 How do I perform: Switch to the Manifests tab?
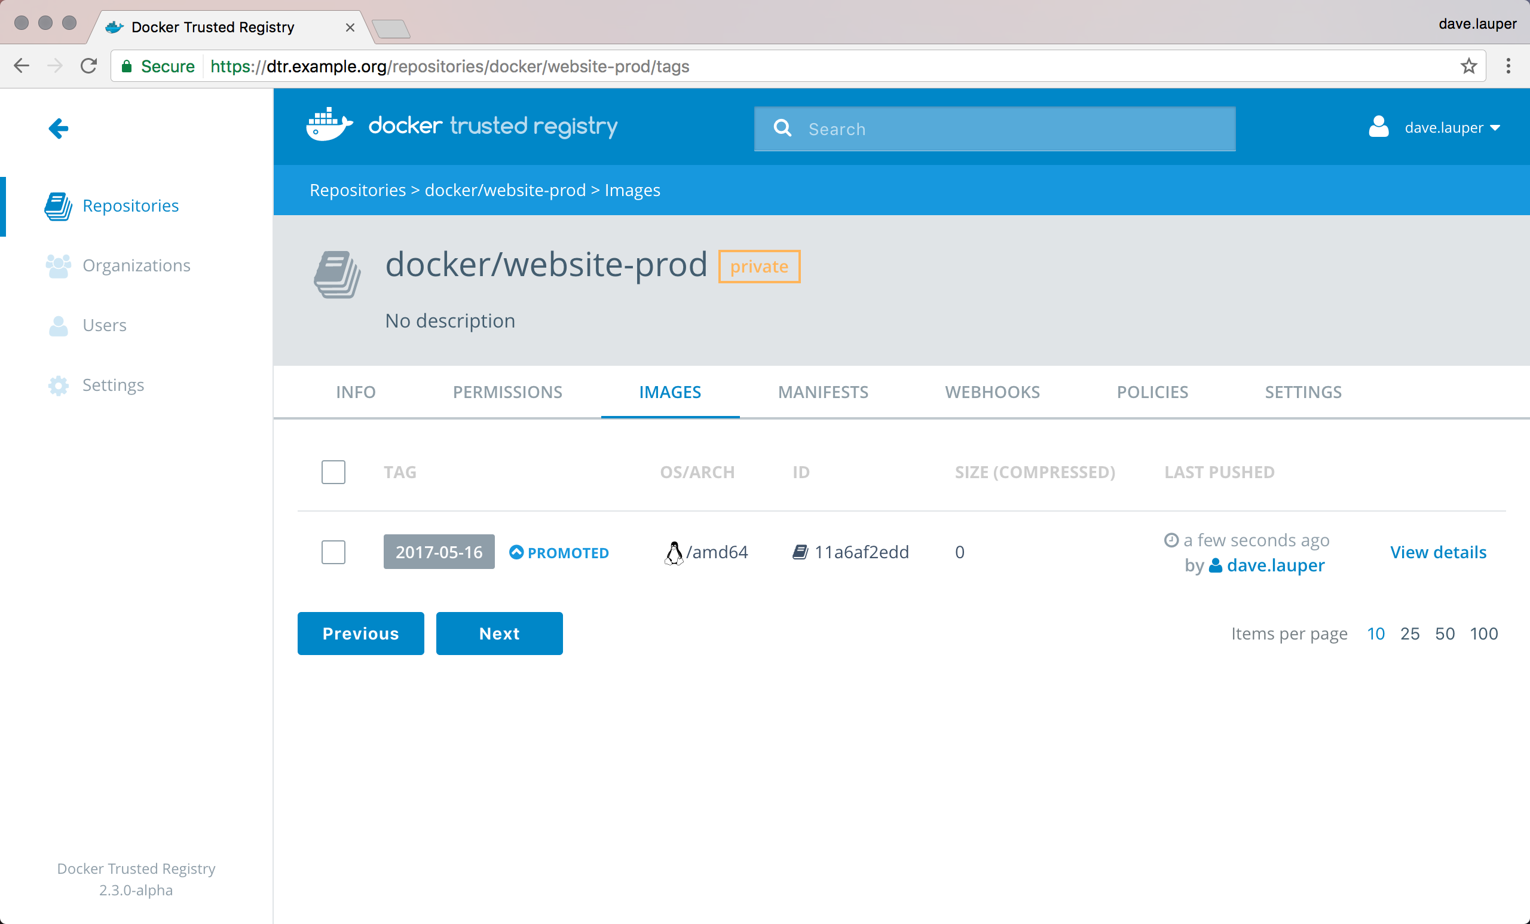click(x=823, y=392)
